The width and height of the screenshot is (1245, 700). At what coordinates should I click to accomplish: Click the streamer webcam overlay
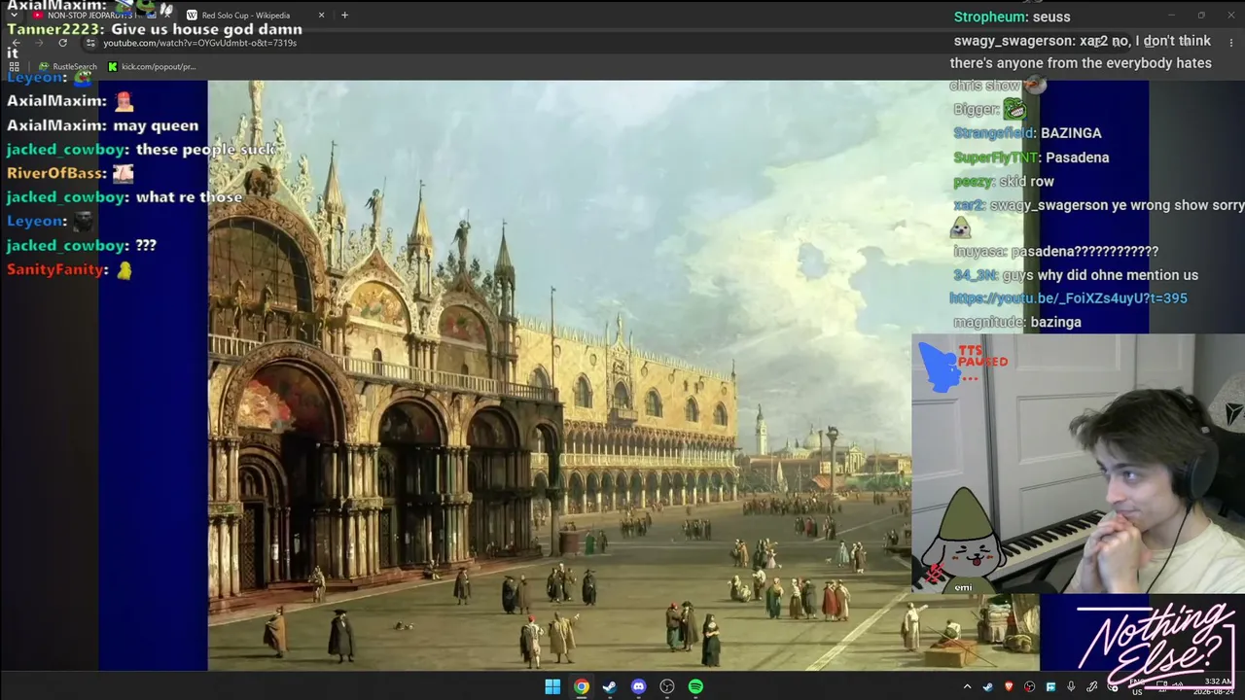pyautogui.click(x=1078, y=464)
